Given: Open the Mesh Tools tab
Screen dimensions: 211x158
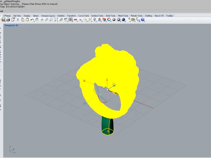Looking at the screenshot, I should [123, 16].
